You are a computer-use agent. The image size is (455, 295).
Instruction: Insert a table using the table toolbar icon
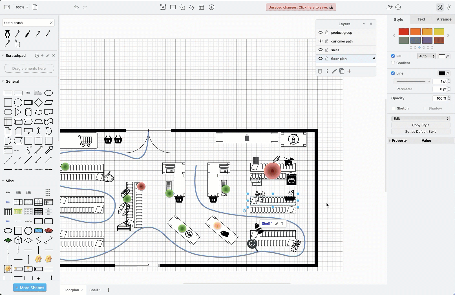(x=201, y=7)
